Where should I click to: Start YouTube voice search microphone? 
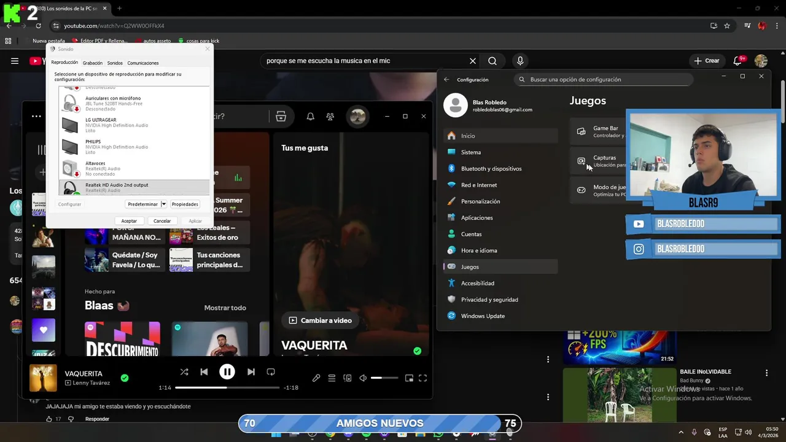520,61
